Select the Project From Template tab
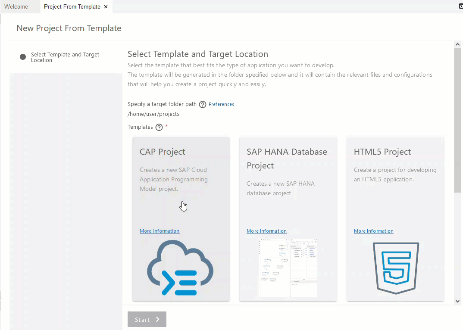The width and height of the screenshot is (463, 330). [x=72, y=6]
